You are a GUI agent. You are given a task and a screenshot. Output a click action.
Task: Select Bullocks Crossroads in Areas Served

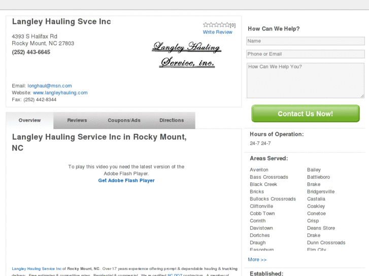[x=273, y=199]
